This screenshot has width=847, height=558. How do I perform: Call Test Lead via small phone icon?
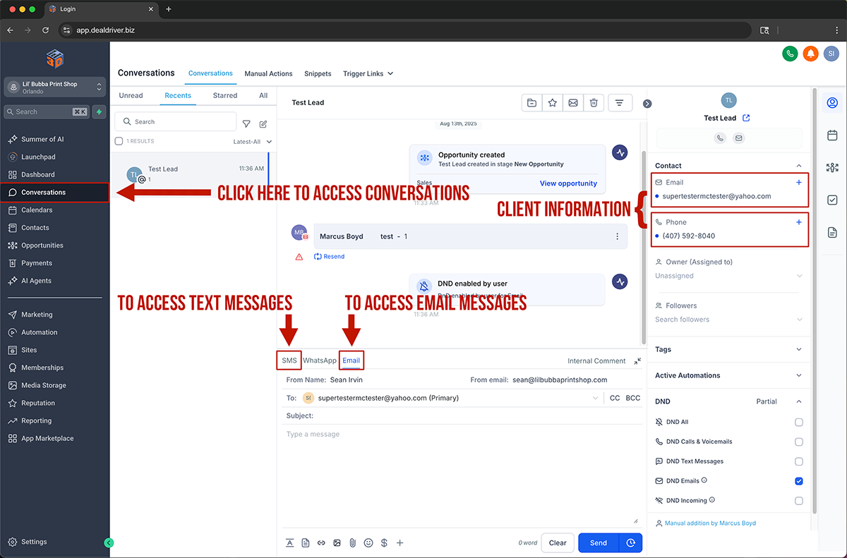[720, 138]
